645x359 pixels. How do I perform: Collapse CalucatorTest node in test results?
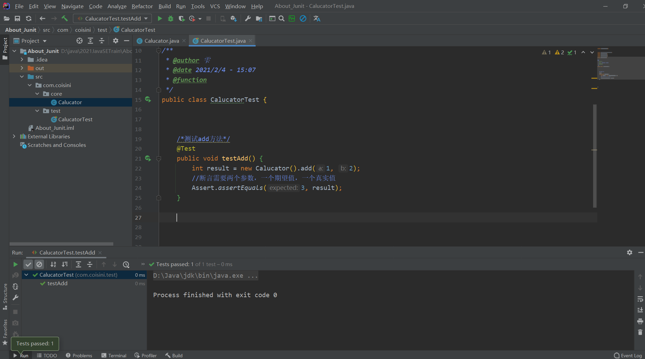[x=26, y=275]
